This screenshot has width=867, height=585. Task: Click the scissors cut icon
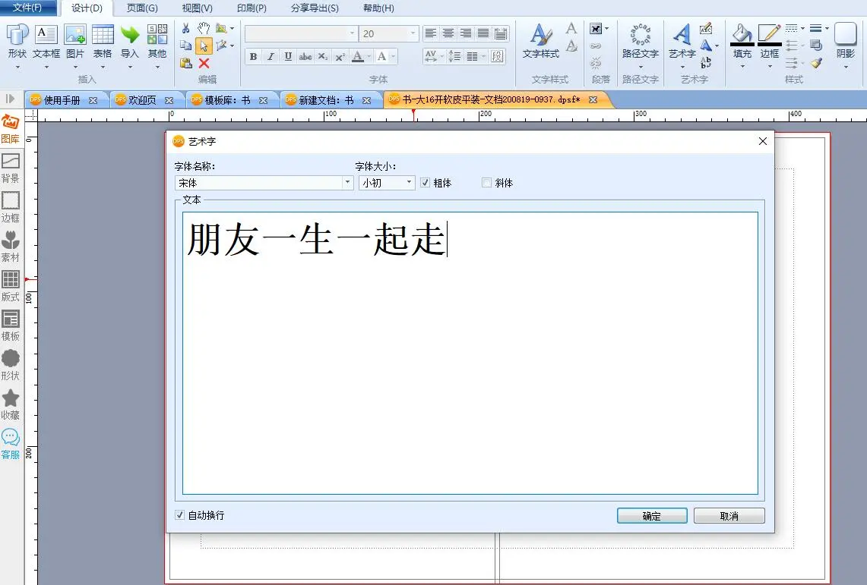(185, 28)
